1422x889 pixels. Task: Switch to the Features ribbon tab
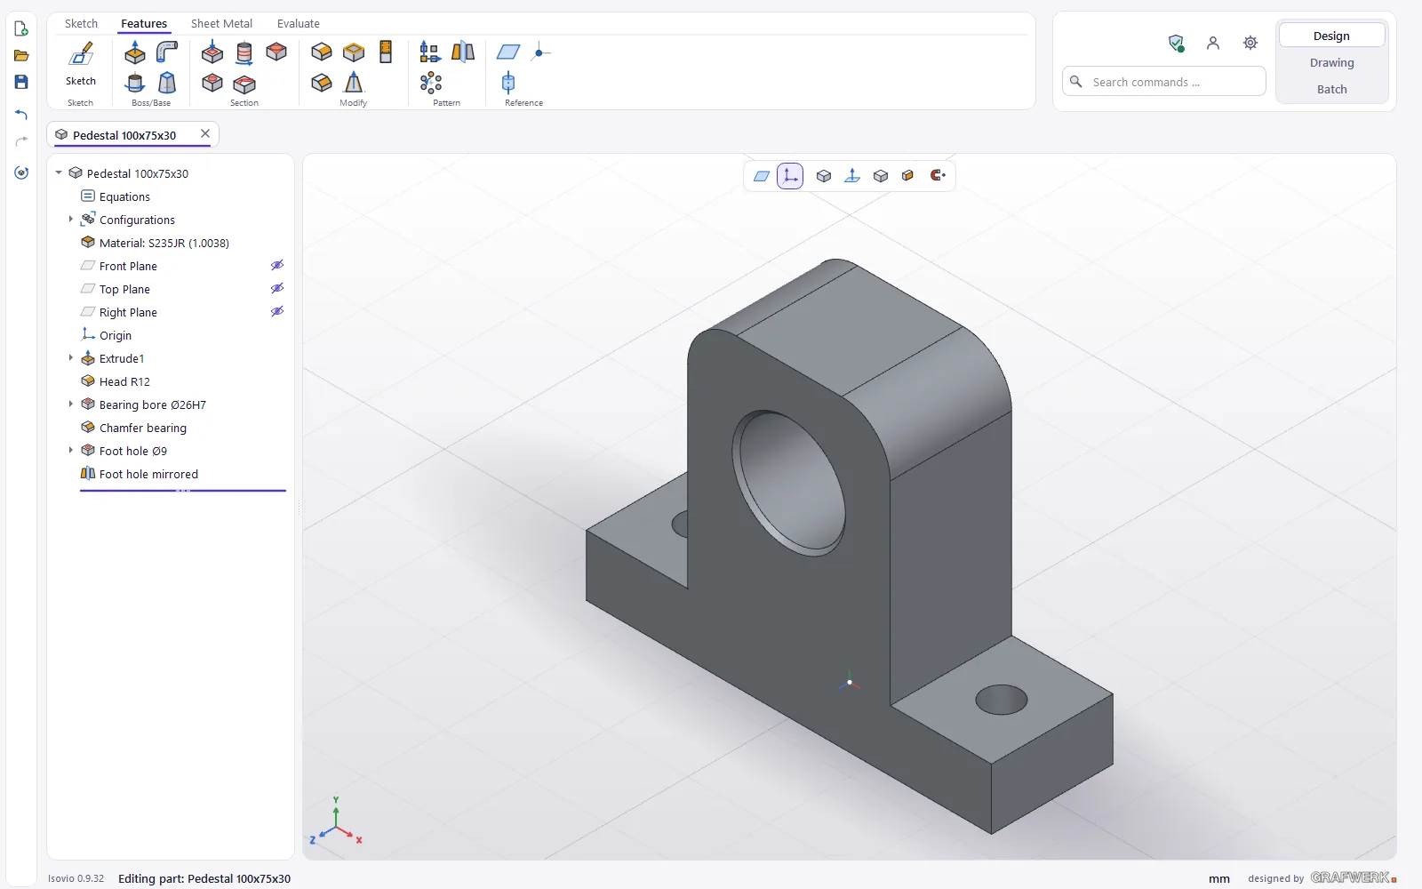[144, 23]
